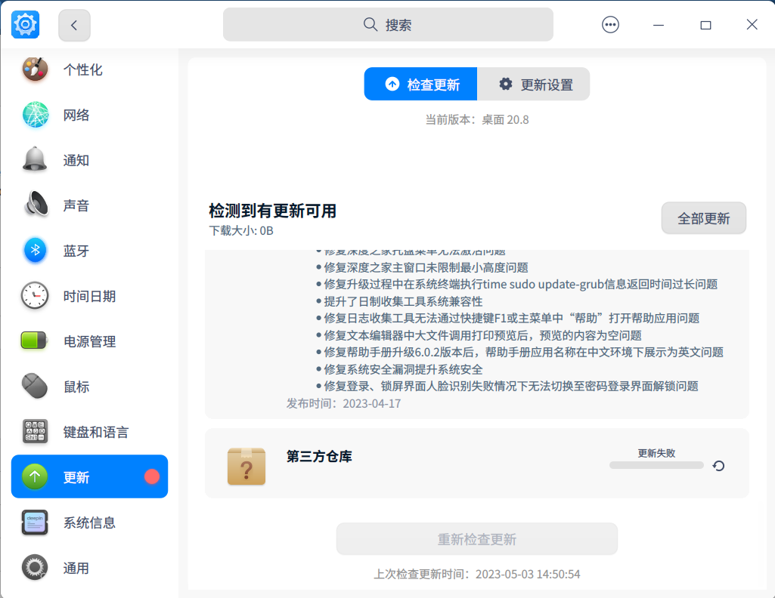Click the 更新失败 progress bar
Viewport: 775px width, 598px height.
(x=656, y=465)
